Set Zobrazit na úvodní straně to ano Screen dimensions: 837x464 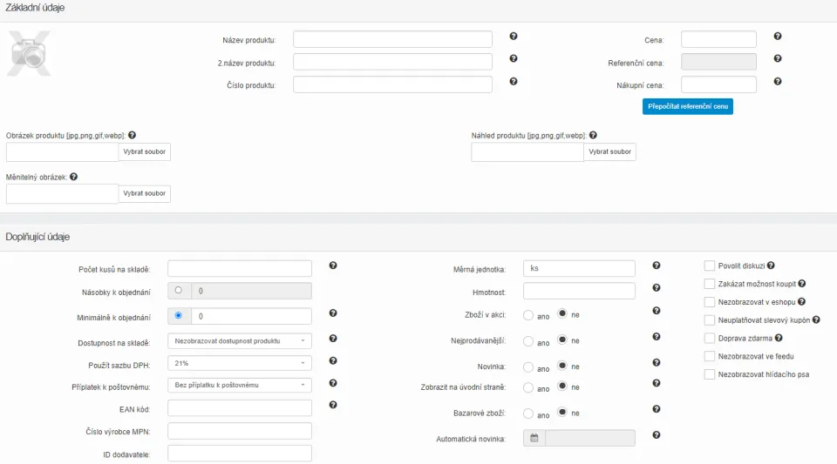pyautogui.click(x=528, y=387)
